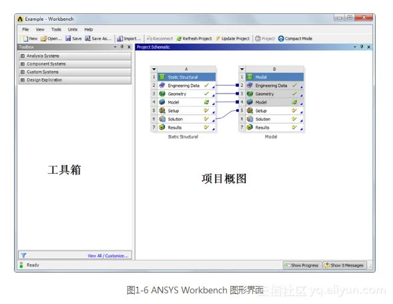Select Modal header cell in system B

pyautogui.click(x=274, y=77)
